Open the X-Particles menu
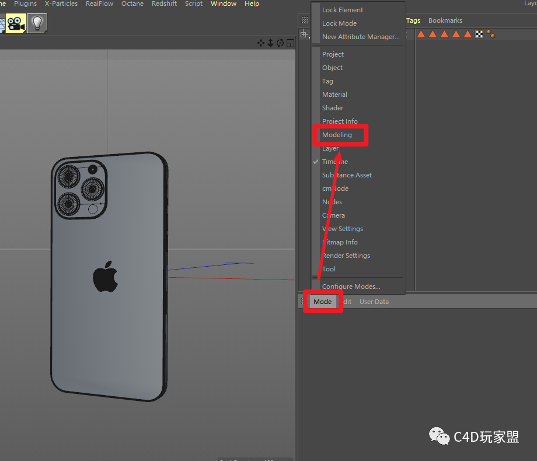This screenshot has width=537, height=461. [61, 4]
